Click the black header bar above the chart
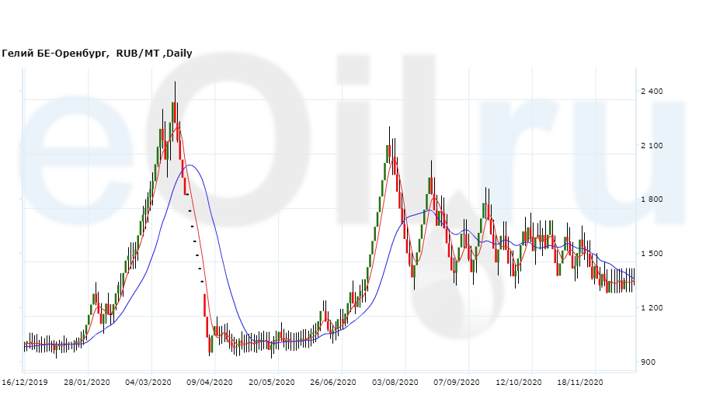This screenshot has width=706, height=395. [x=353, y=22]
